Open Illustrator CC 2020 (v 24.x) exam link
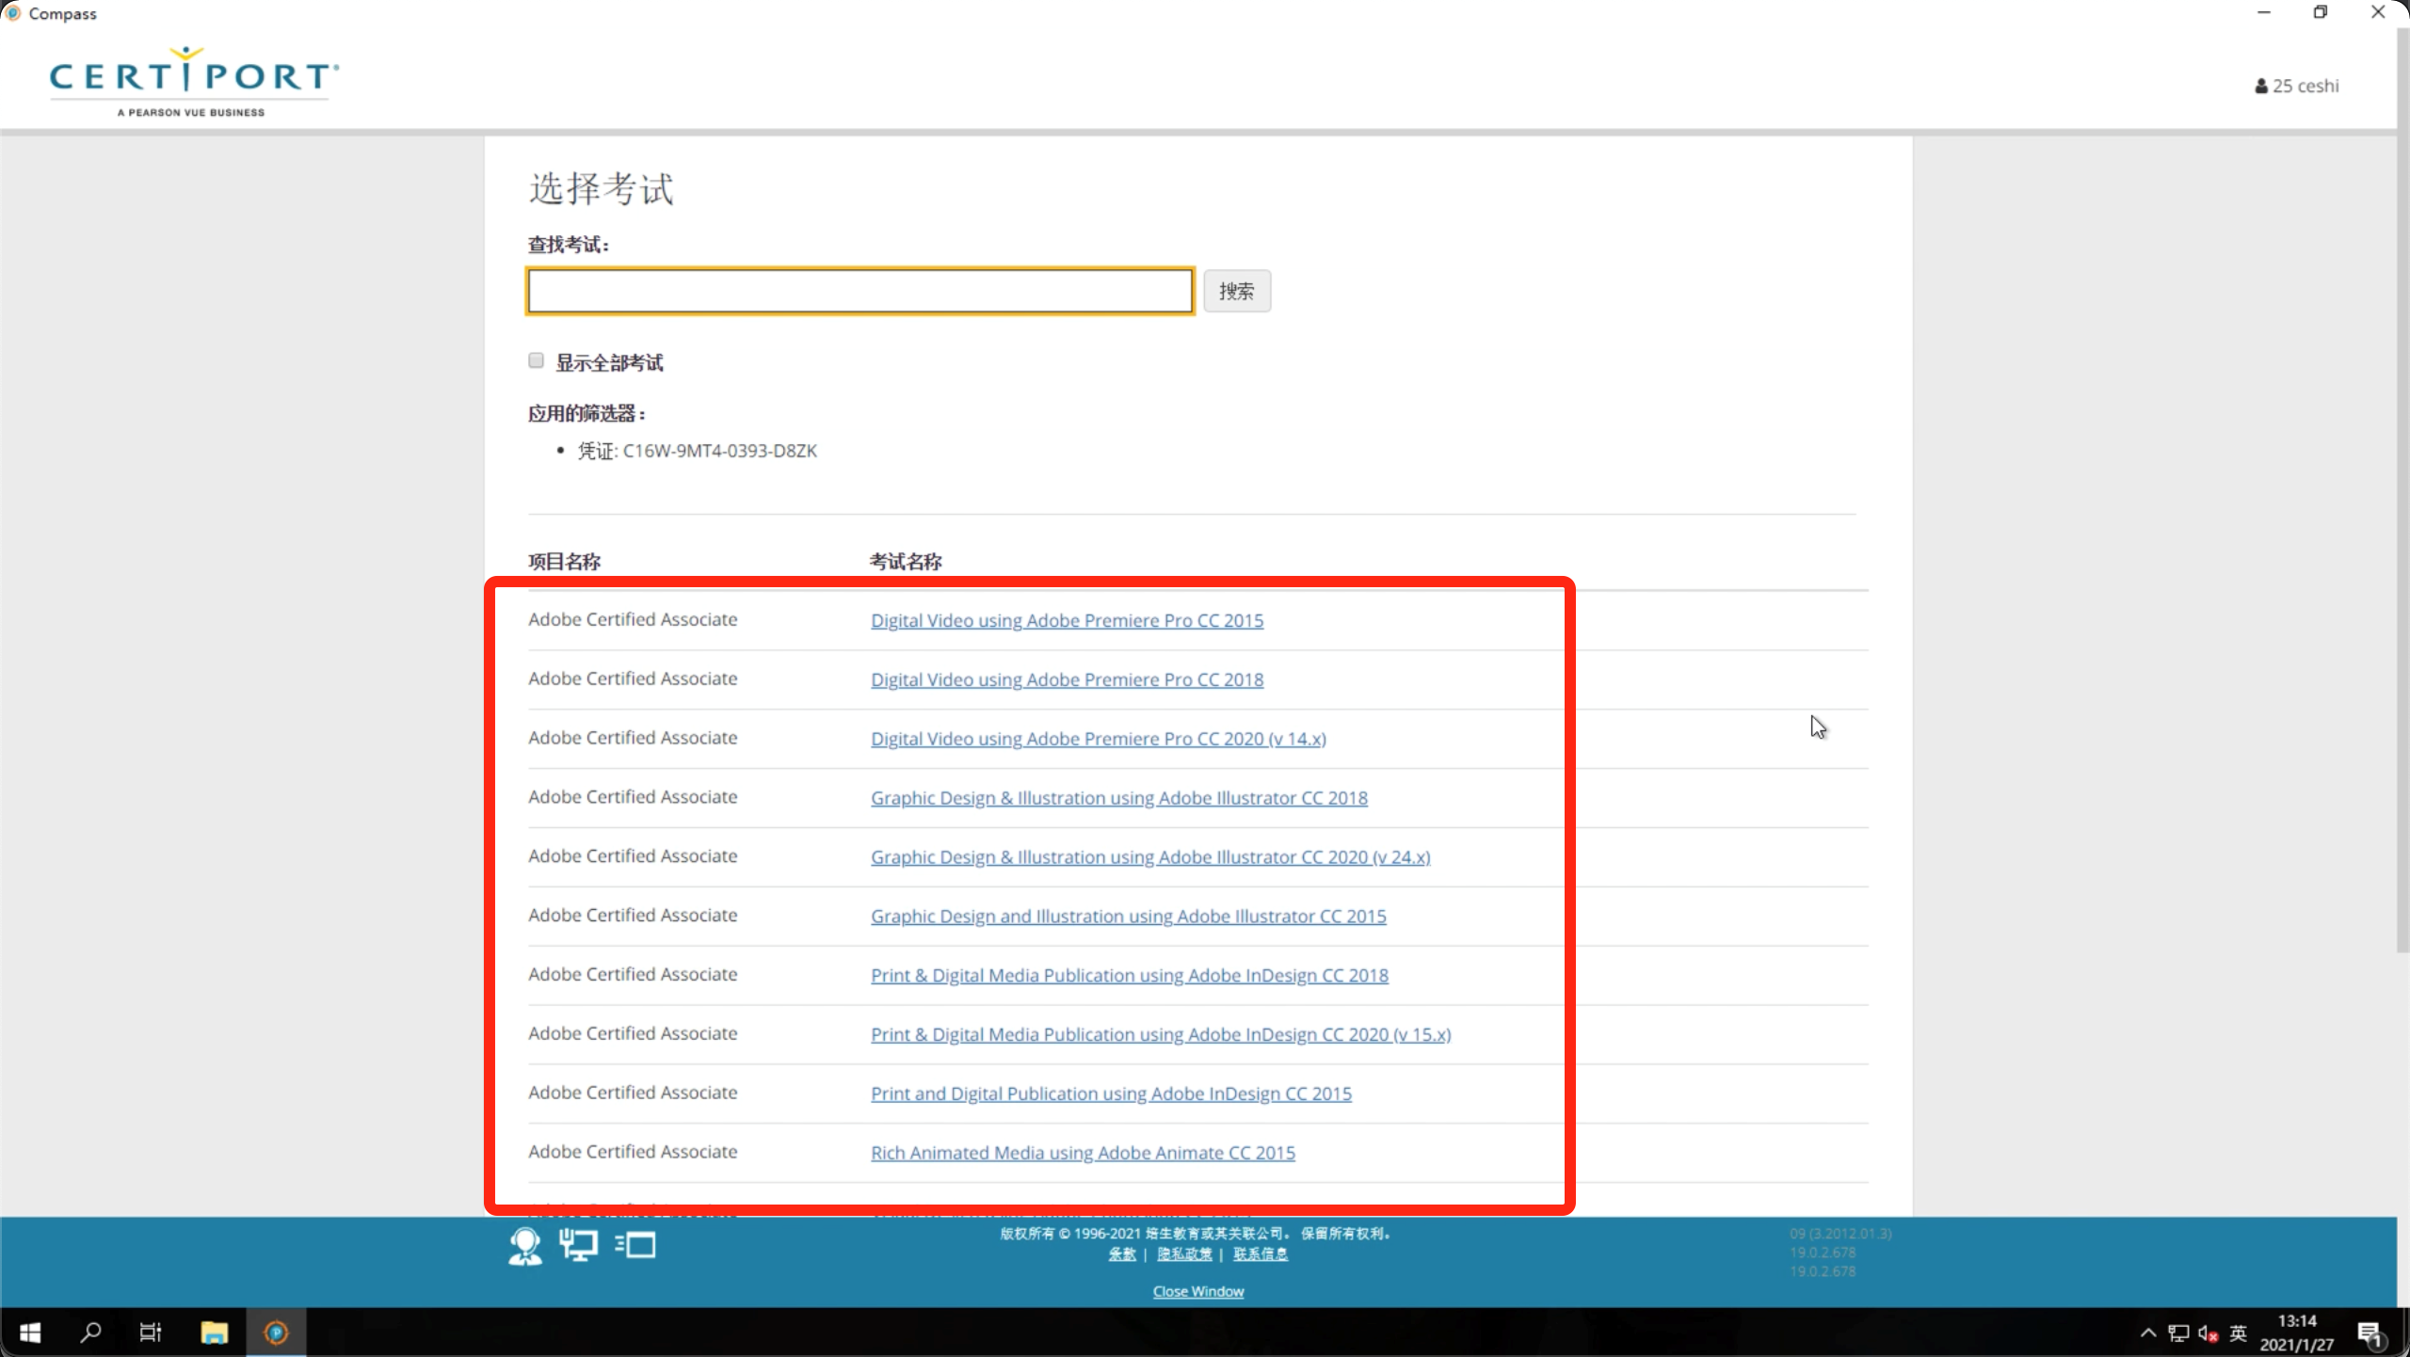The width and height of the screenshot is (2410, 1357). click(1150, 857)
